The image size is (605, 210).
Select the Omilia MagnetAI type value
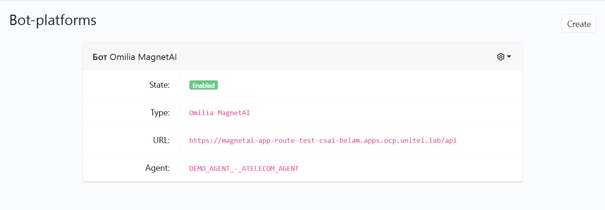click(219, 113)
